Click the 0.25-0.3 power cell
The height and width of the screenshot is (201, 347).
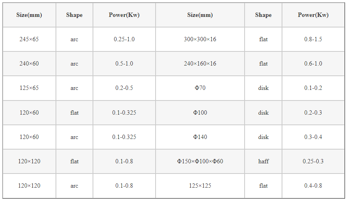pyautogui.click(x=313, y=161)
